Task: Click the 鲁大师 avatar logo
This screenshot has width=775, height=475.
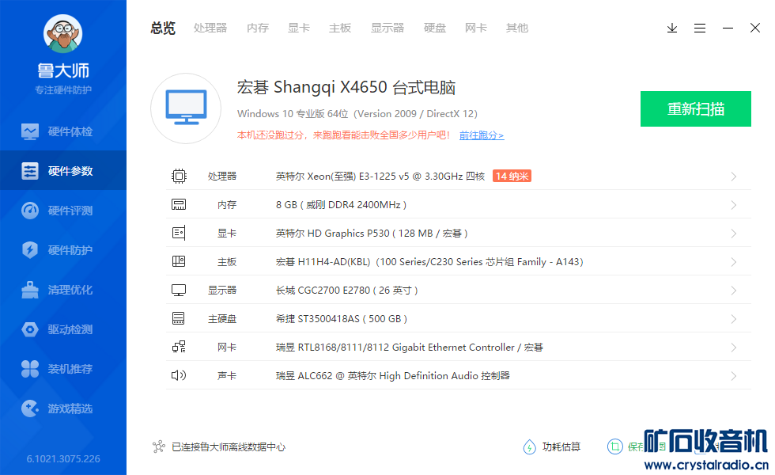Action: 62,33
